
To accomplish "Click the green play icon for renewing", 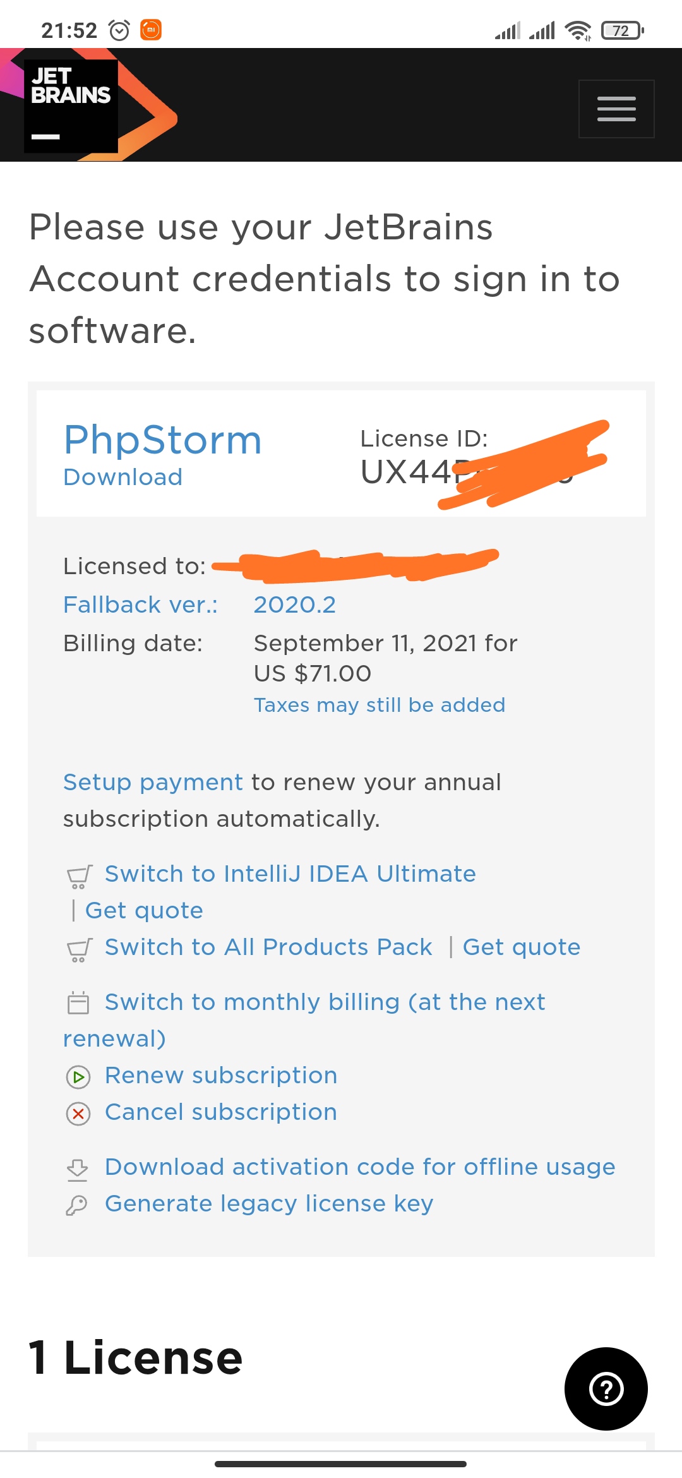I will click(78, 1076).
